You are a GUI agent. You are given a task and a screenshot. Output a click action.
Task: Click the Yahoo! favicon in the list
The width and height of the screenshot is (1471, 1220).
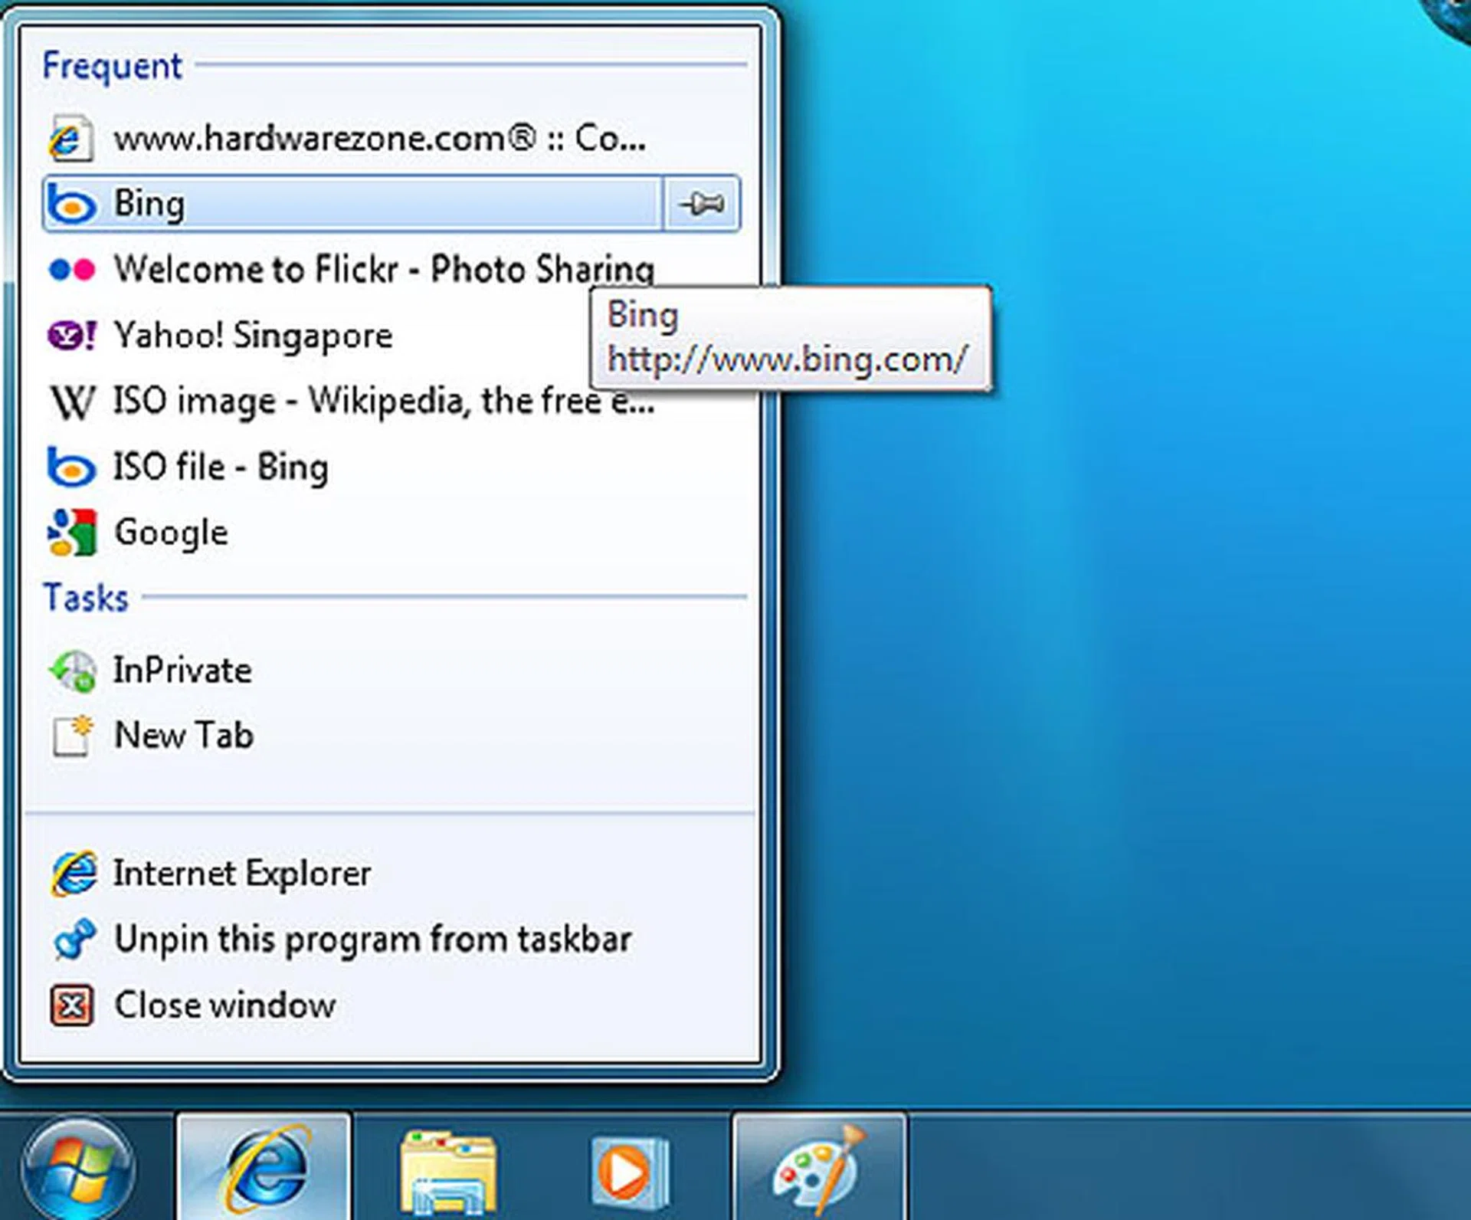pos(71,336)
